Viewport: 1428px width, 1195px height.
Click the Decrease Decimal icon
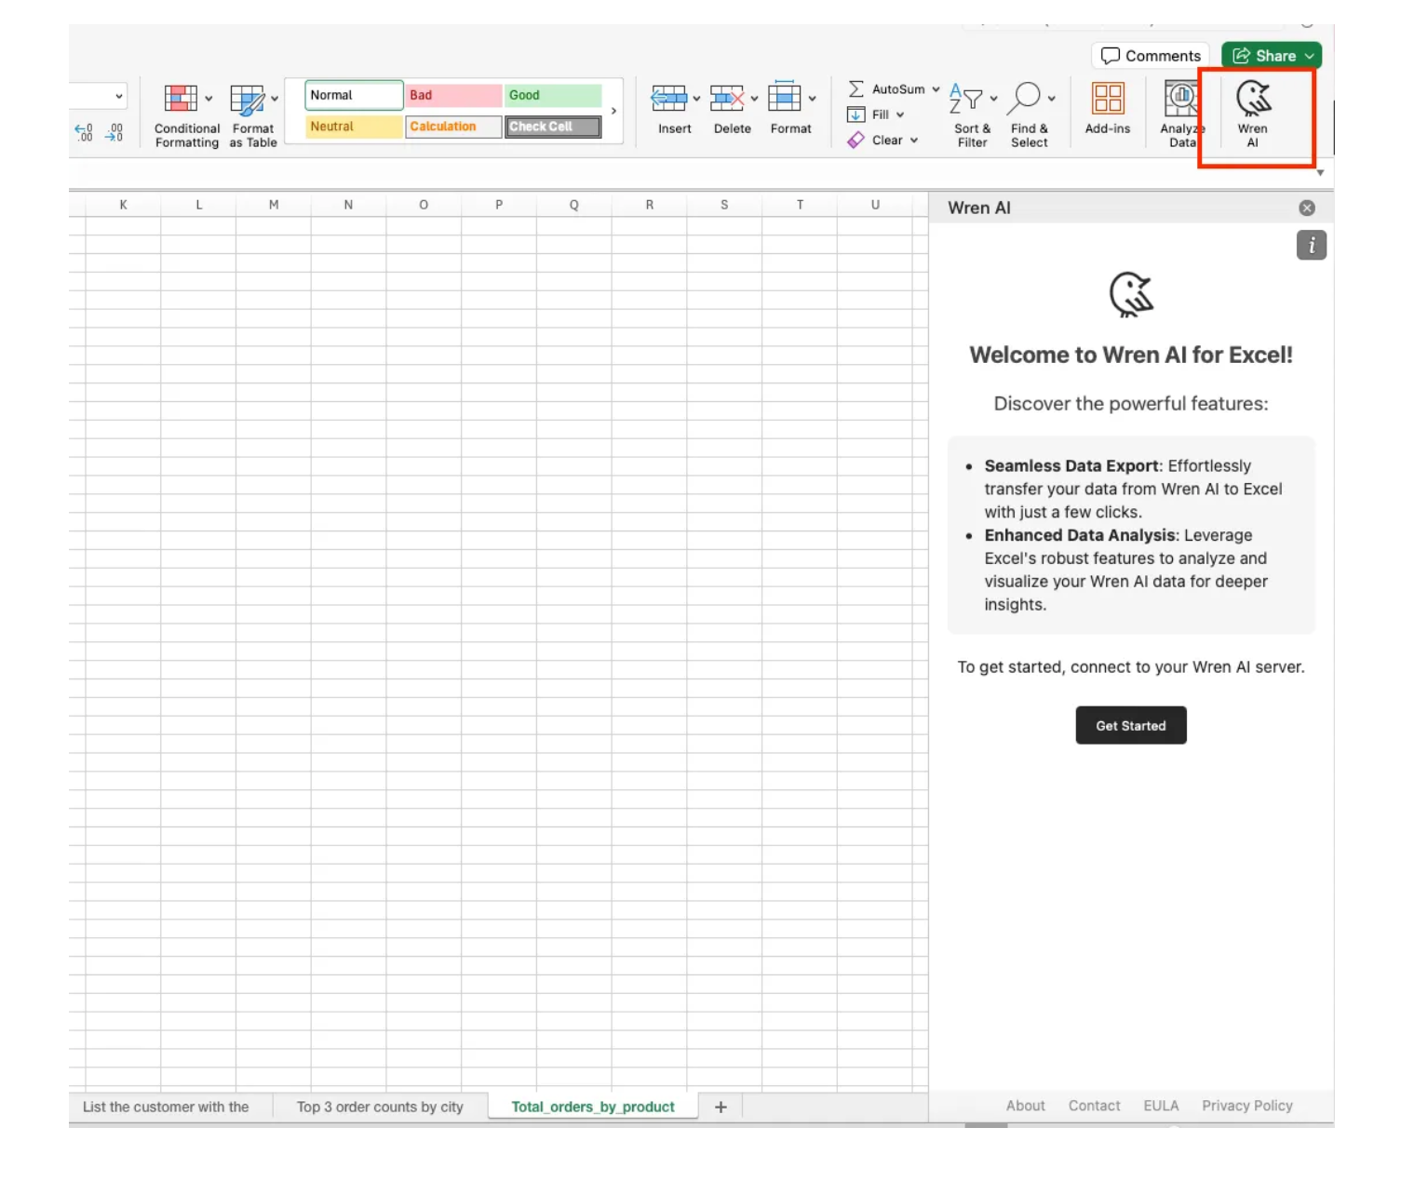point(114,132)
